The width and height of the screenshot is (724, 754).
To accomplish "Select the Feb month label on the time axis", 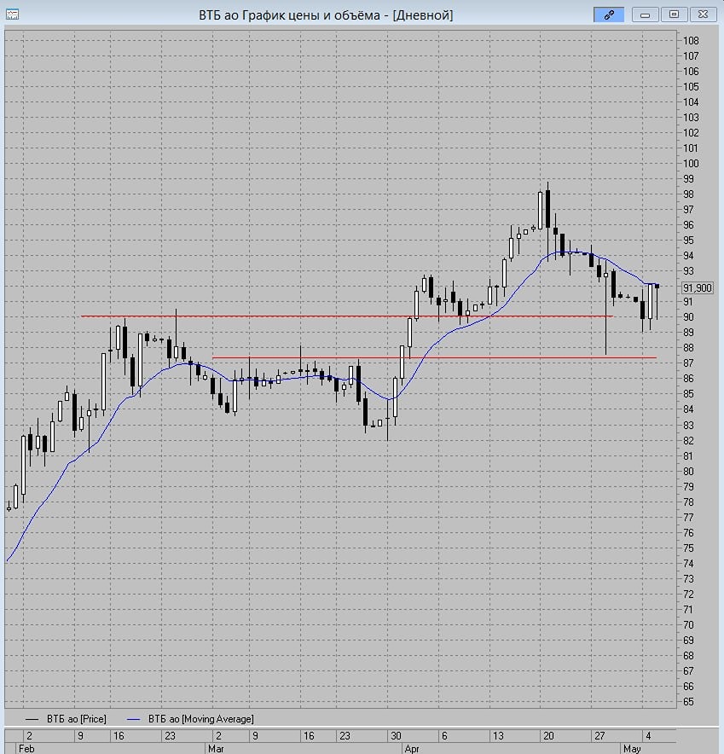I will [x=26, y=748].
